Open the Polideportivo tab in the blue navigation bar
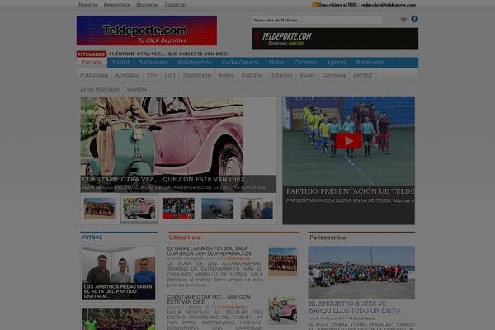Image resolution: width=495 pixels, height=330 pixels. pos(195,63)
